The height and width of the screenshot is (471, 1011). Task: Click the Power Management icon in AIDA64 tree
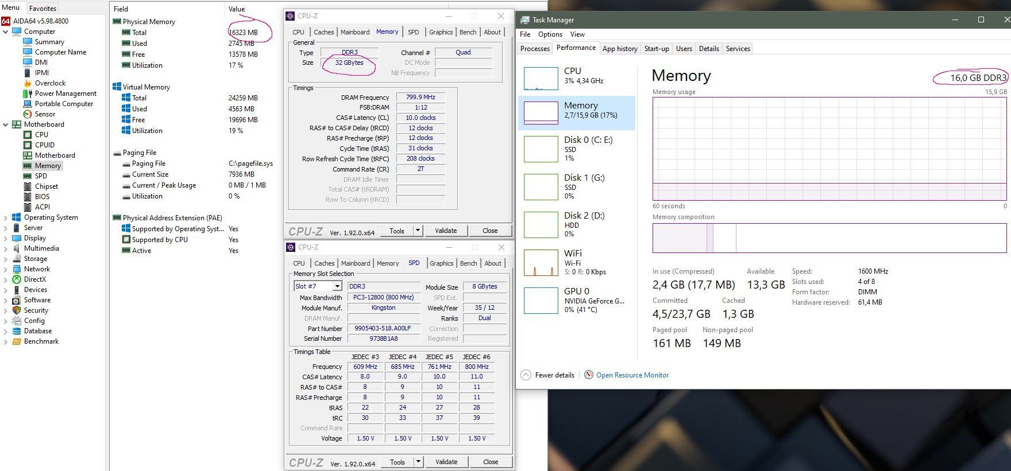(27, 94)
